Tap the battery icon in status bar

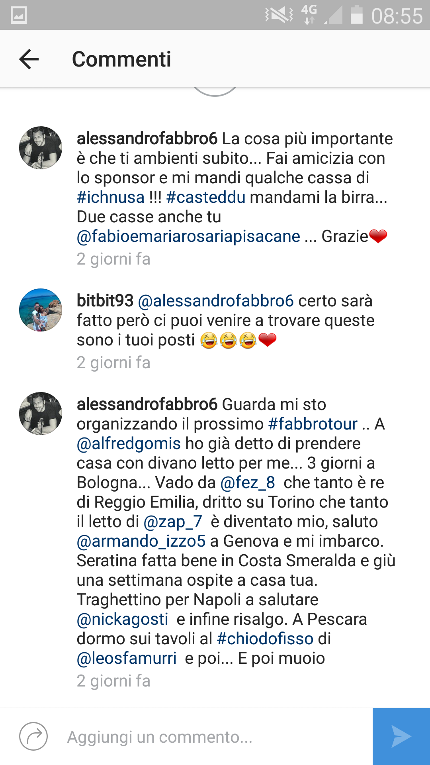(356, 15)
